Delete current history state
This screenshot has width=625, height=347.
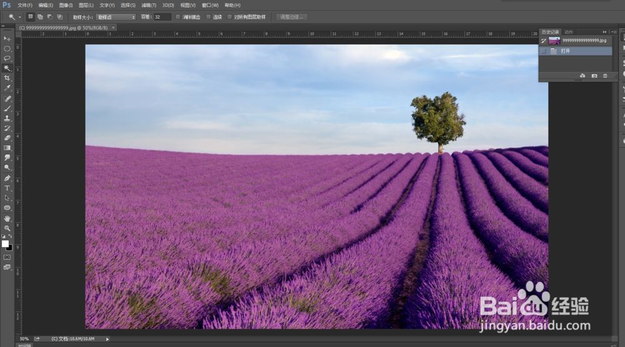click(605, 76)
